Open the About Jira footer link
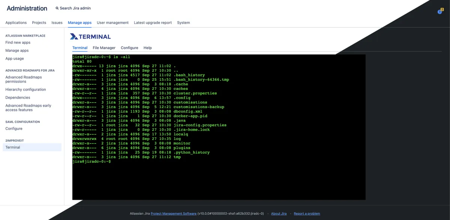This screenshot has height=220, width=450. point(279,214)
